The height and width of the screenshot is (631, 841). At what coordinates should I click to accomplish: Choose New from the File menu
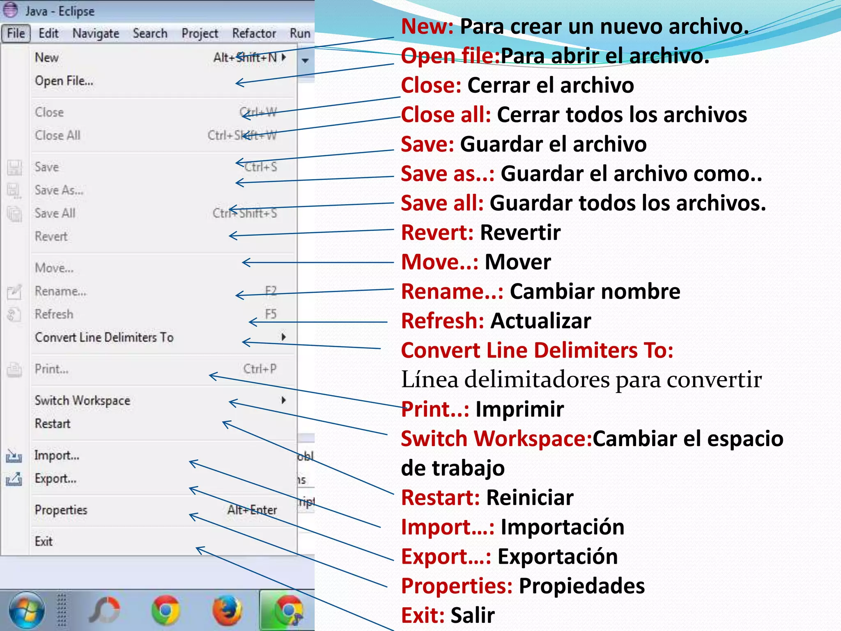[x=163, y=58]
